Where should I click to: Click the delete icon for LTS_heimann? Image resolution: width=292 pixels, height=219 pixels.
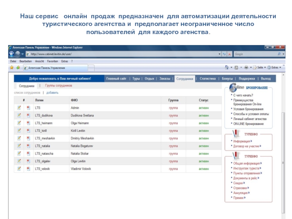pos(28,123)
